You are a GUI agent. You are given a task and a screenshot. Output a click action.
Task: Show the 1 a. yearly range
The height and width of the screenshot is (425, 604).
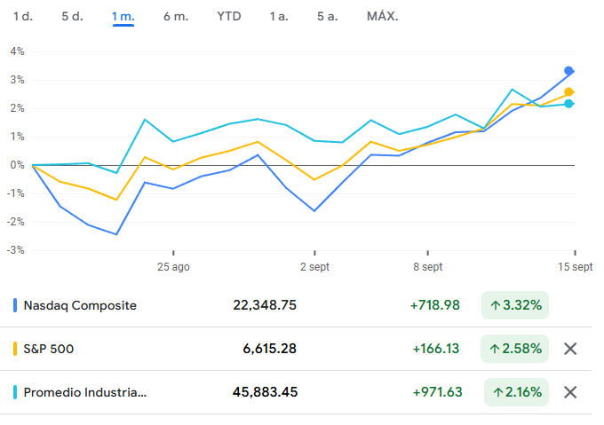click(279, 17)
